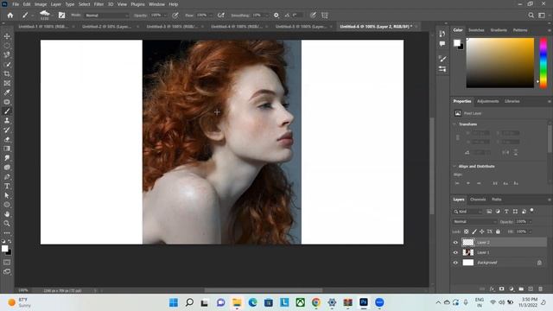Select the Pen tool
The image size is (553, 311).
7,176
